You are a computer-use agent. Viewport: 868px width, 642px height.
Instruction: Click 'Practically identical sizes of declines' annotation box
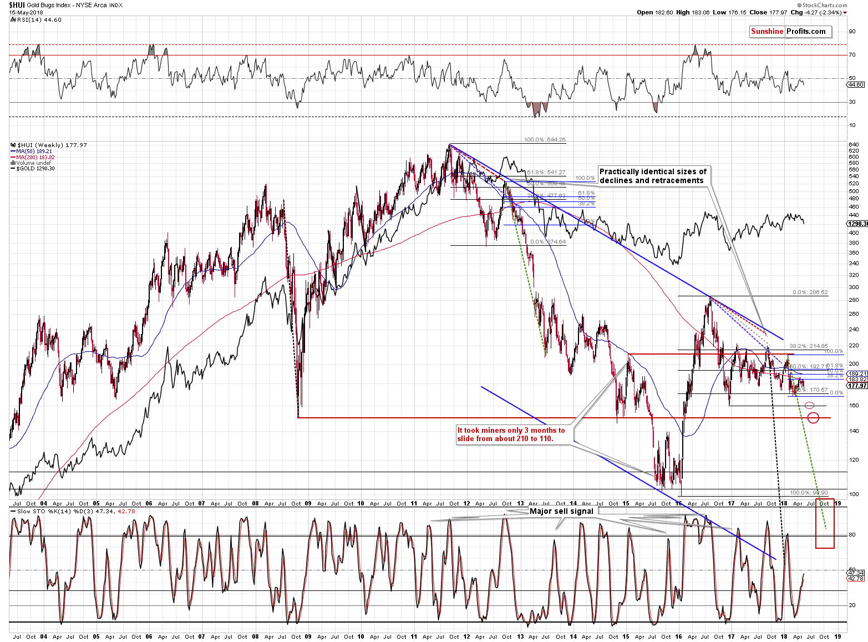click(653, 176)
